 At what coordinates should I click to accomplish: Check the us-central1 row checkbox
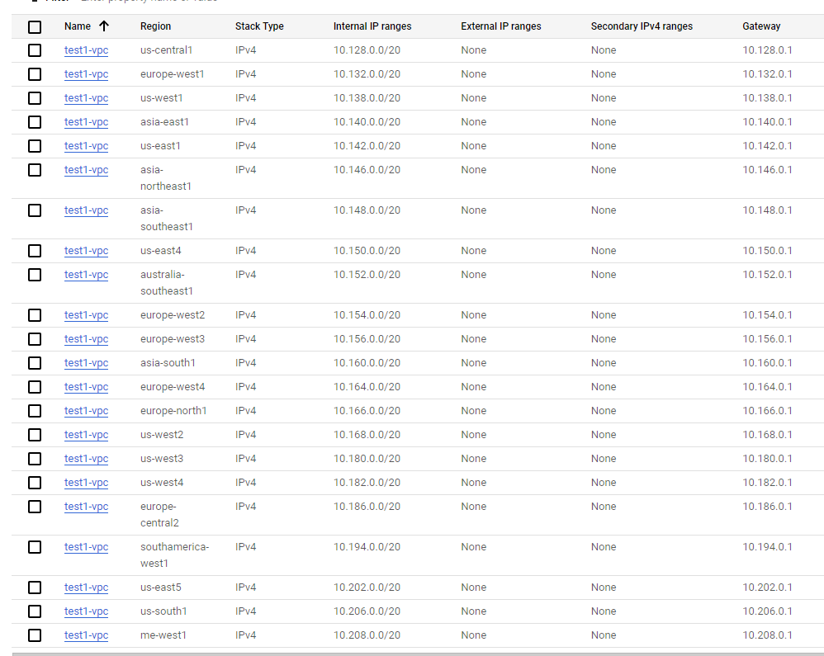(x=34, y=50)
